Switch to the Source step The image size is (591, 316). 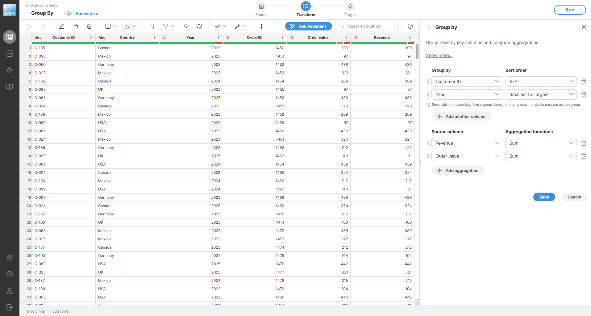(x=261, y=6)
